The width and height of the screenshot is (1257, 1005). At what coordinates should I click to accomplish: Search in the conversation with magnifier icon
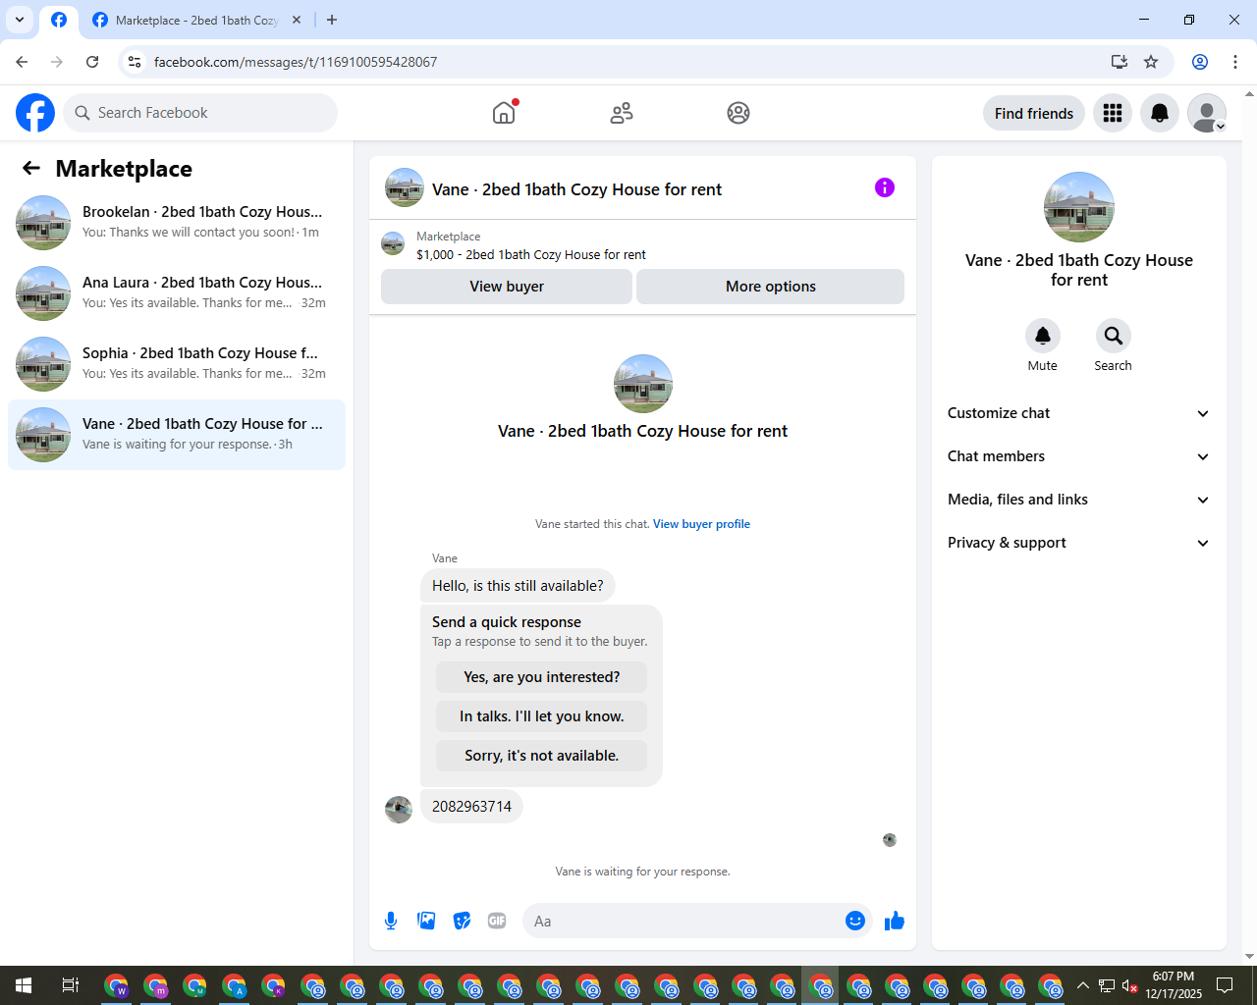1114,336
